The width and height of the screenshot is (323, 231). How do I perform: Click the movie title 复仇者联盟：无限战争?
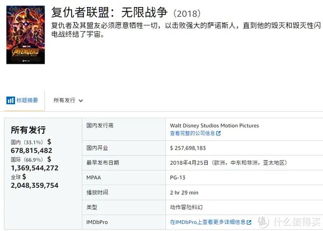pyautogui.click(x=109, y=12)
